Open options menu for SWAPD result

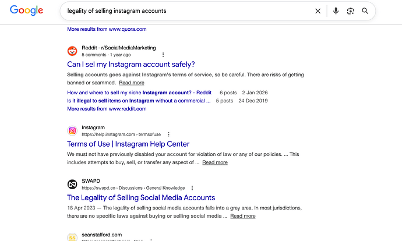(x=192, y=187)
